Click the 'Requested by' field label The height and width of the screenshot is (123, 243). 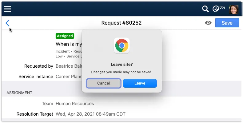pos(38,66)
